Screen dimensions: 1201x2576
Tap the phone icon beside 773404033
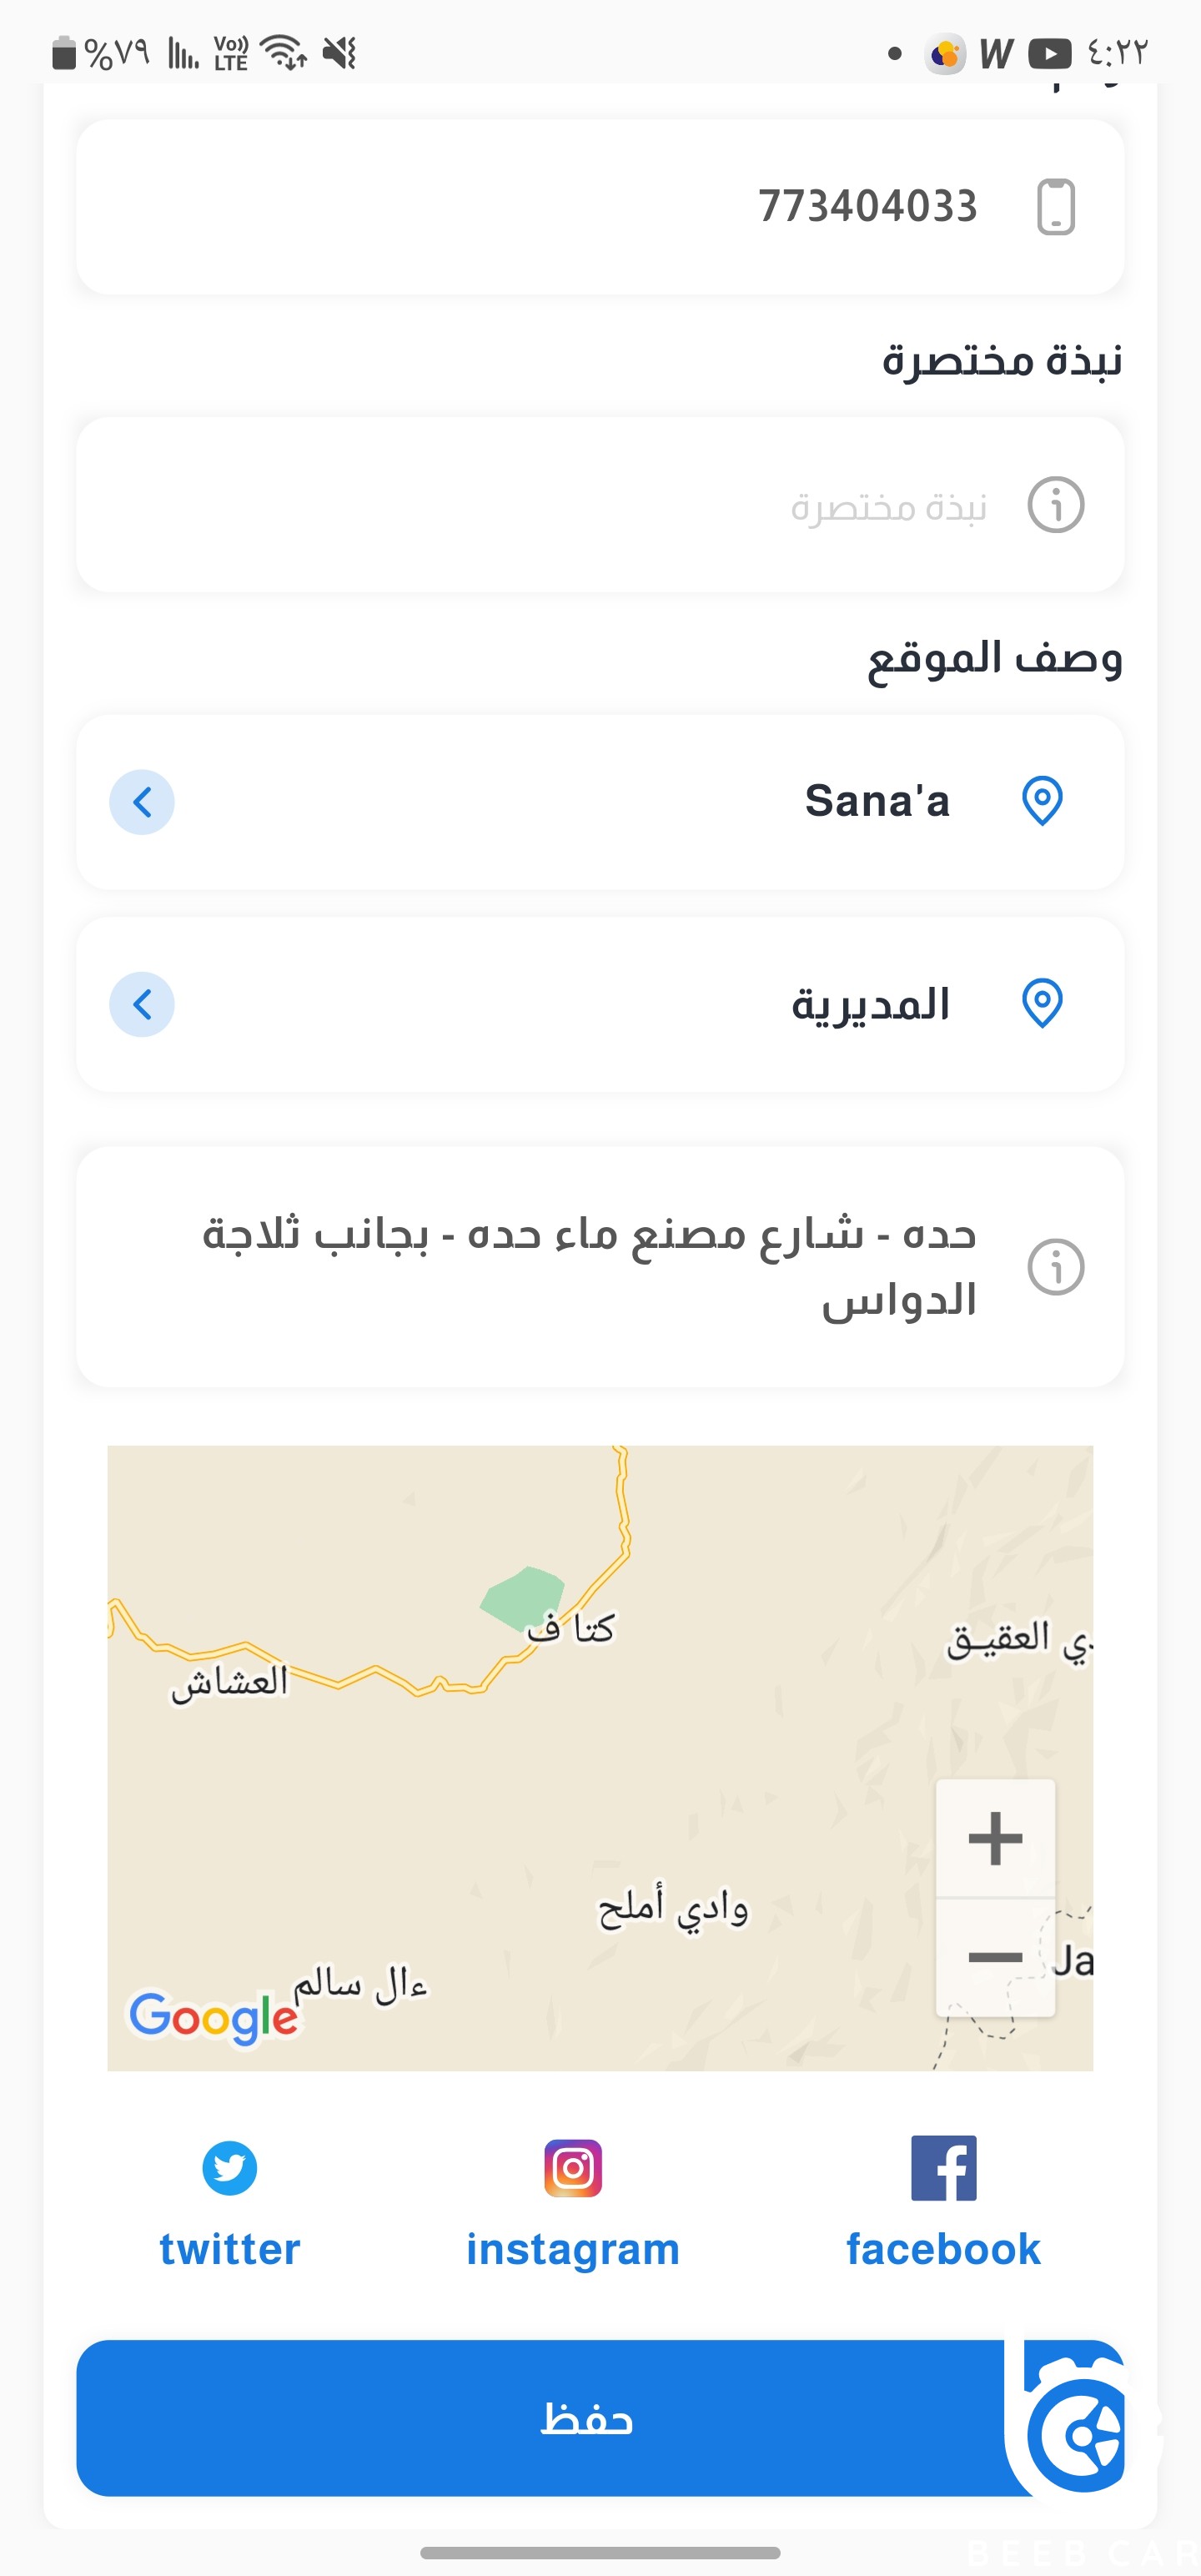(1056, 207)
